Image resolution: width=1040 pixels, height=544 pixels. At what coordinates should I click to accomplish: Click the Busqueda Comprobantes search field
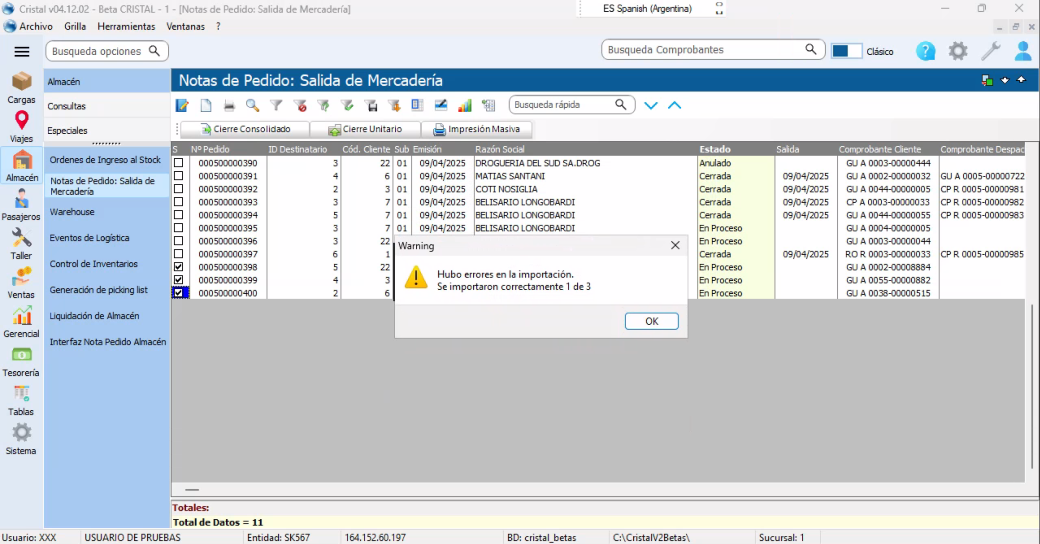coord(704,50)
